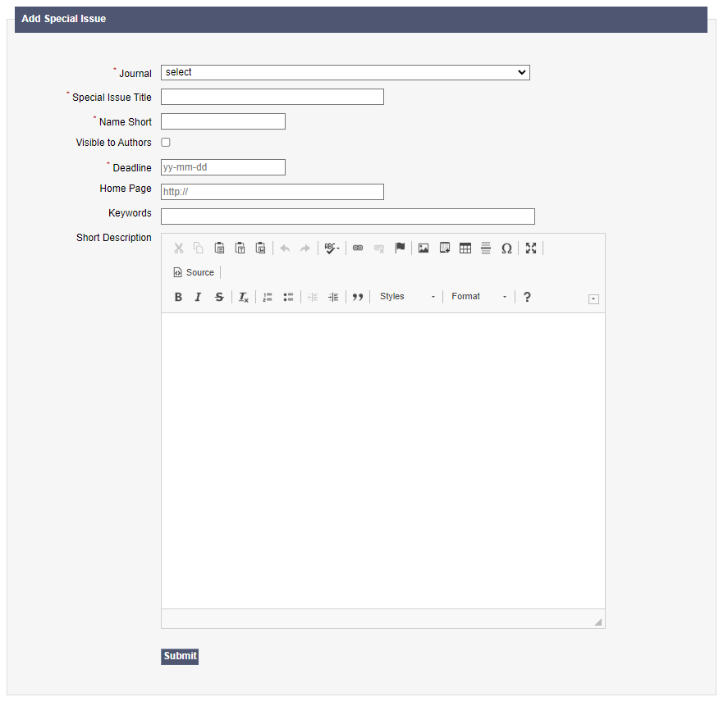
Task: Focus the Deadline date field
Action: pyautogui.click(x=222, y=167)
